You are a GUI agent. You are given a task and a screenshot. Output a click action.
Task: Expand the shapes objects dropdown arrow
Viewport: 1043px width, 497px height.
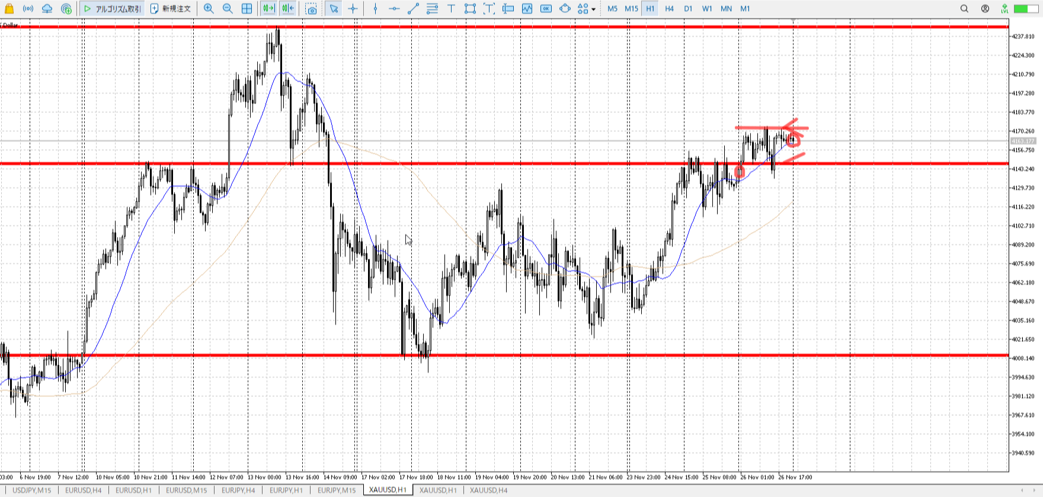click(593, 9)
